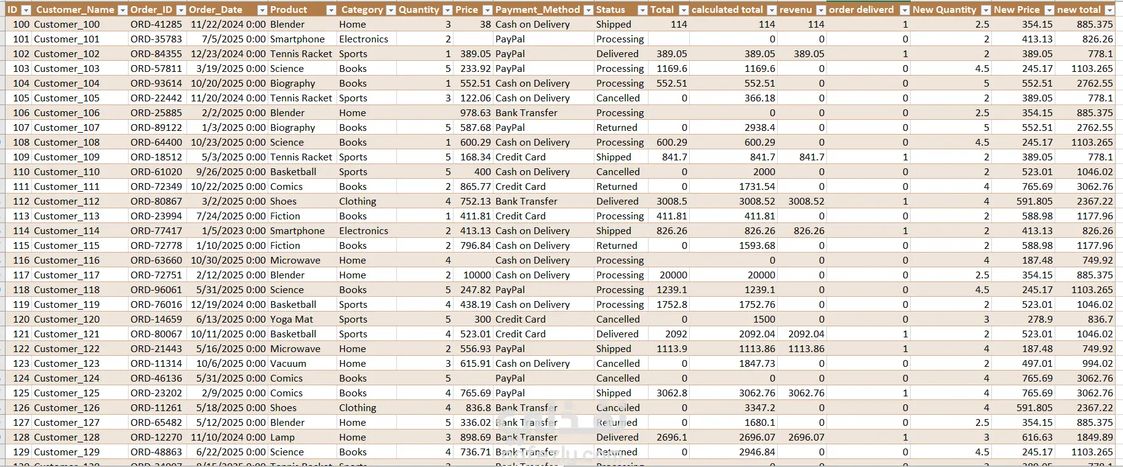Expand the Product column filter arrow
1123x467 pixels.
331,10
